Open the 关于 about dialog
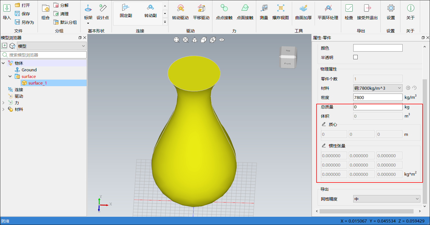The height and width of the screenshot is (225, 430). point(411,12)
